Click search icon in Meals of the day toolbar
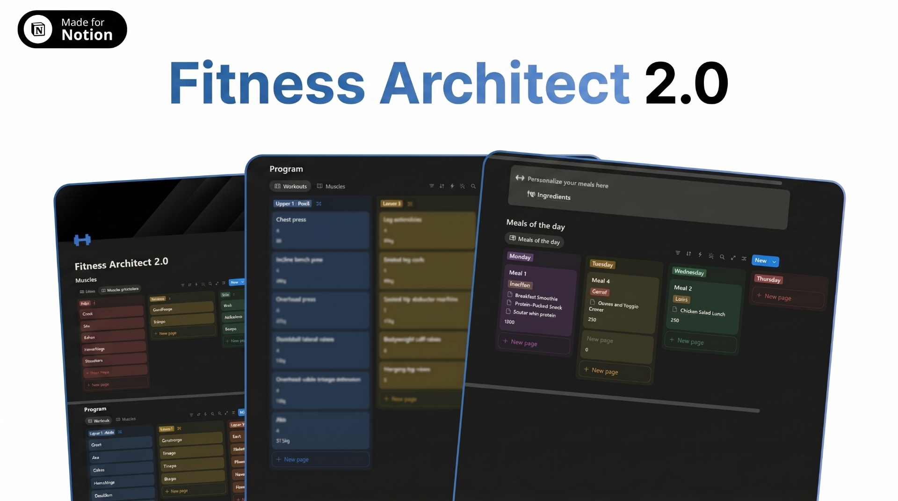This screenshot has height=501, width=898. 722,257
